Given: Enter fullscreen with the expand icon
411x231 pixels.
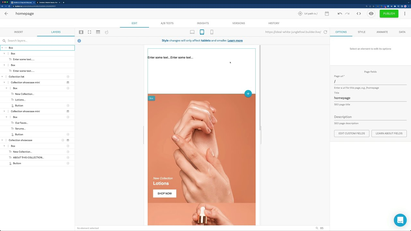Looking at the screenshot, I should click(90, 32).
